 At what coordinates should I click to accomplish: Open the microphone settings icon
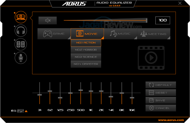coord(21,58)
